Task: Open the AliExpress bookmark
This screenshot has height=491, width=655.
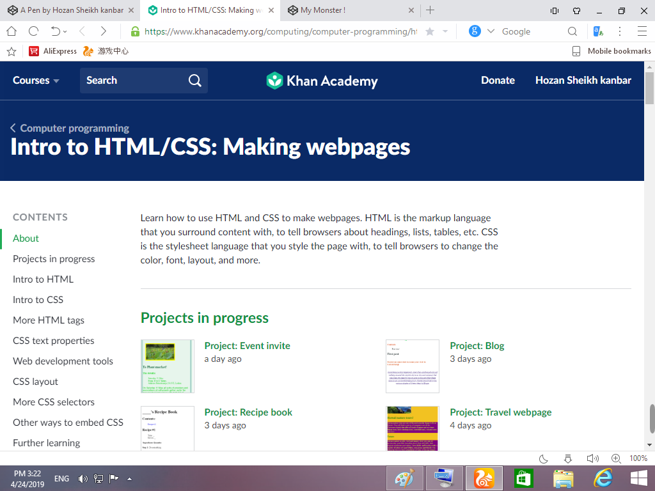Action: (52, 51)
